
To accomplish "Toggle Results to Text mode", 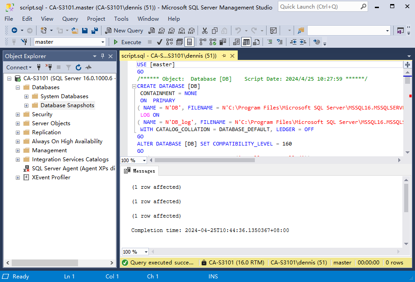I will tap(236, 42).
